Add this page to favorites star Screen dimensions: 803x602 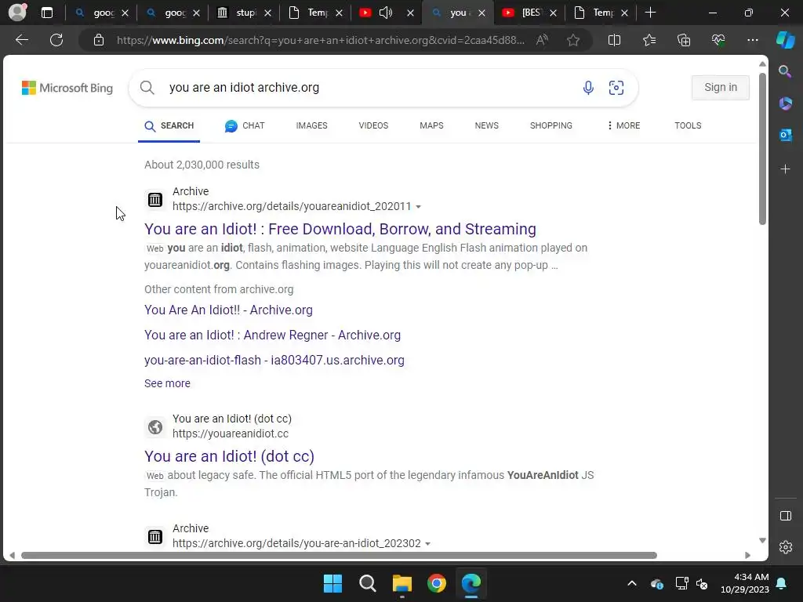click(573, 40)
